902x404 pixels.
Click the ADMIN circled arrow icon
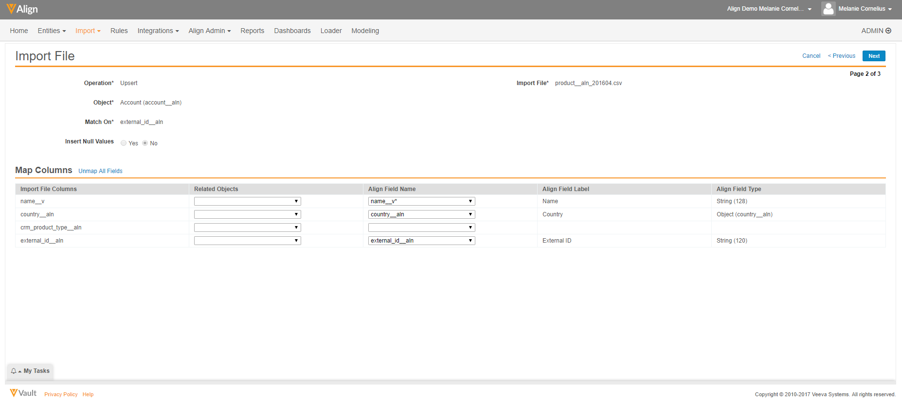888,31
